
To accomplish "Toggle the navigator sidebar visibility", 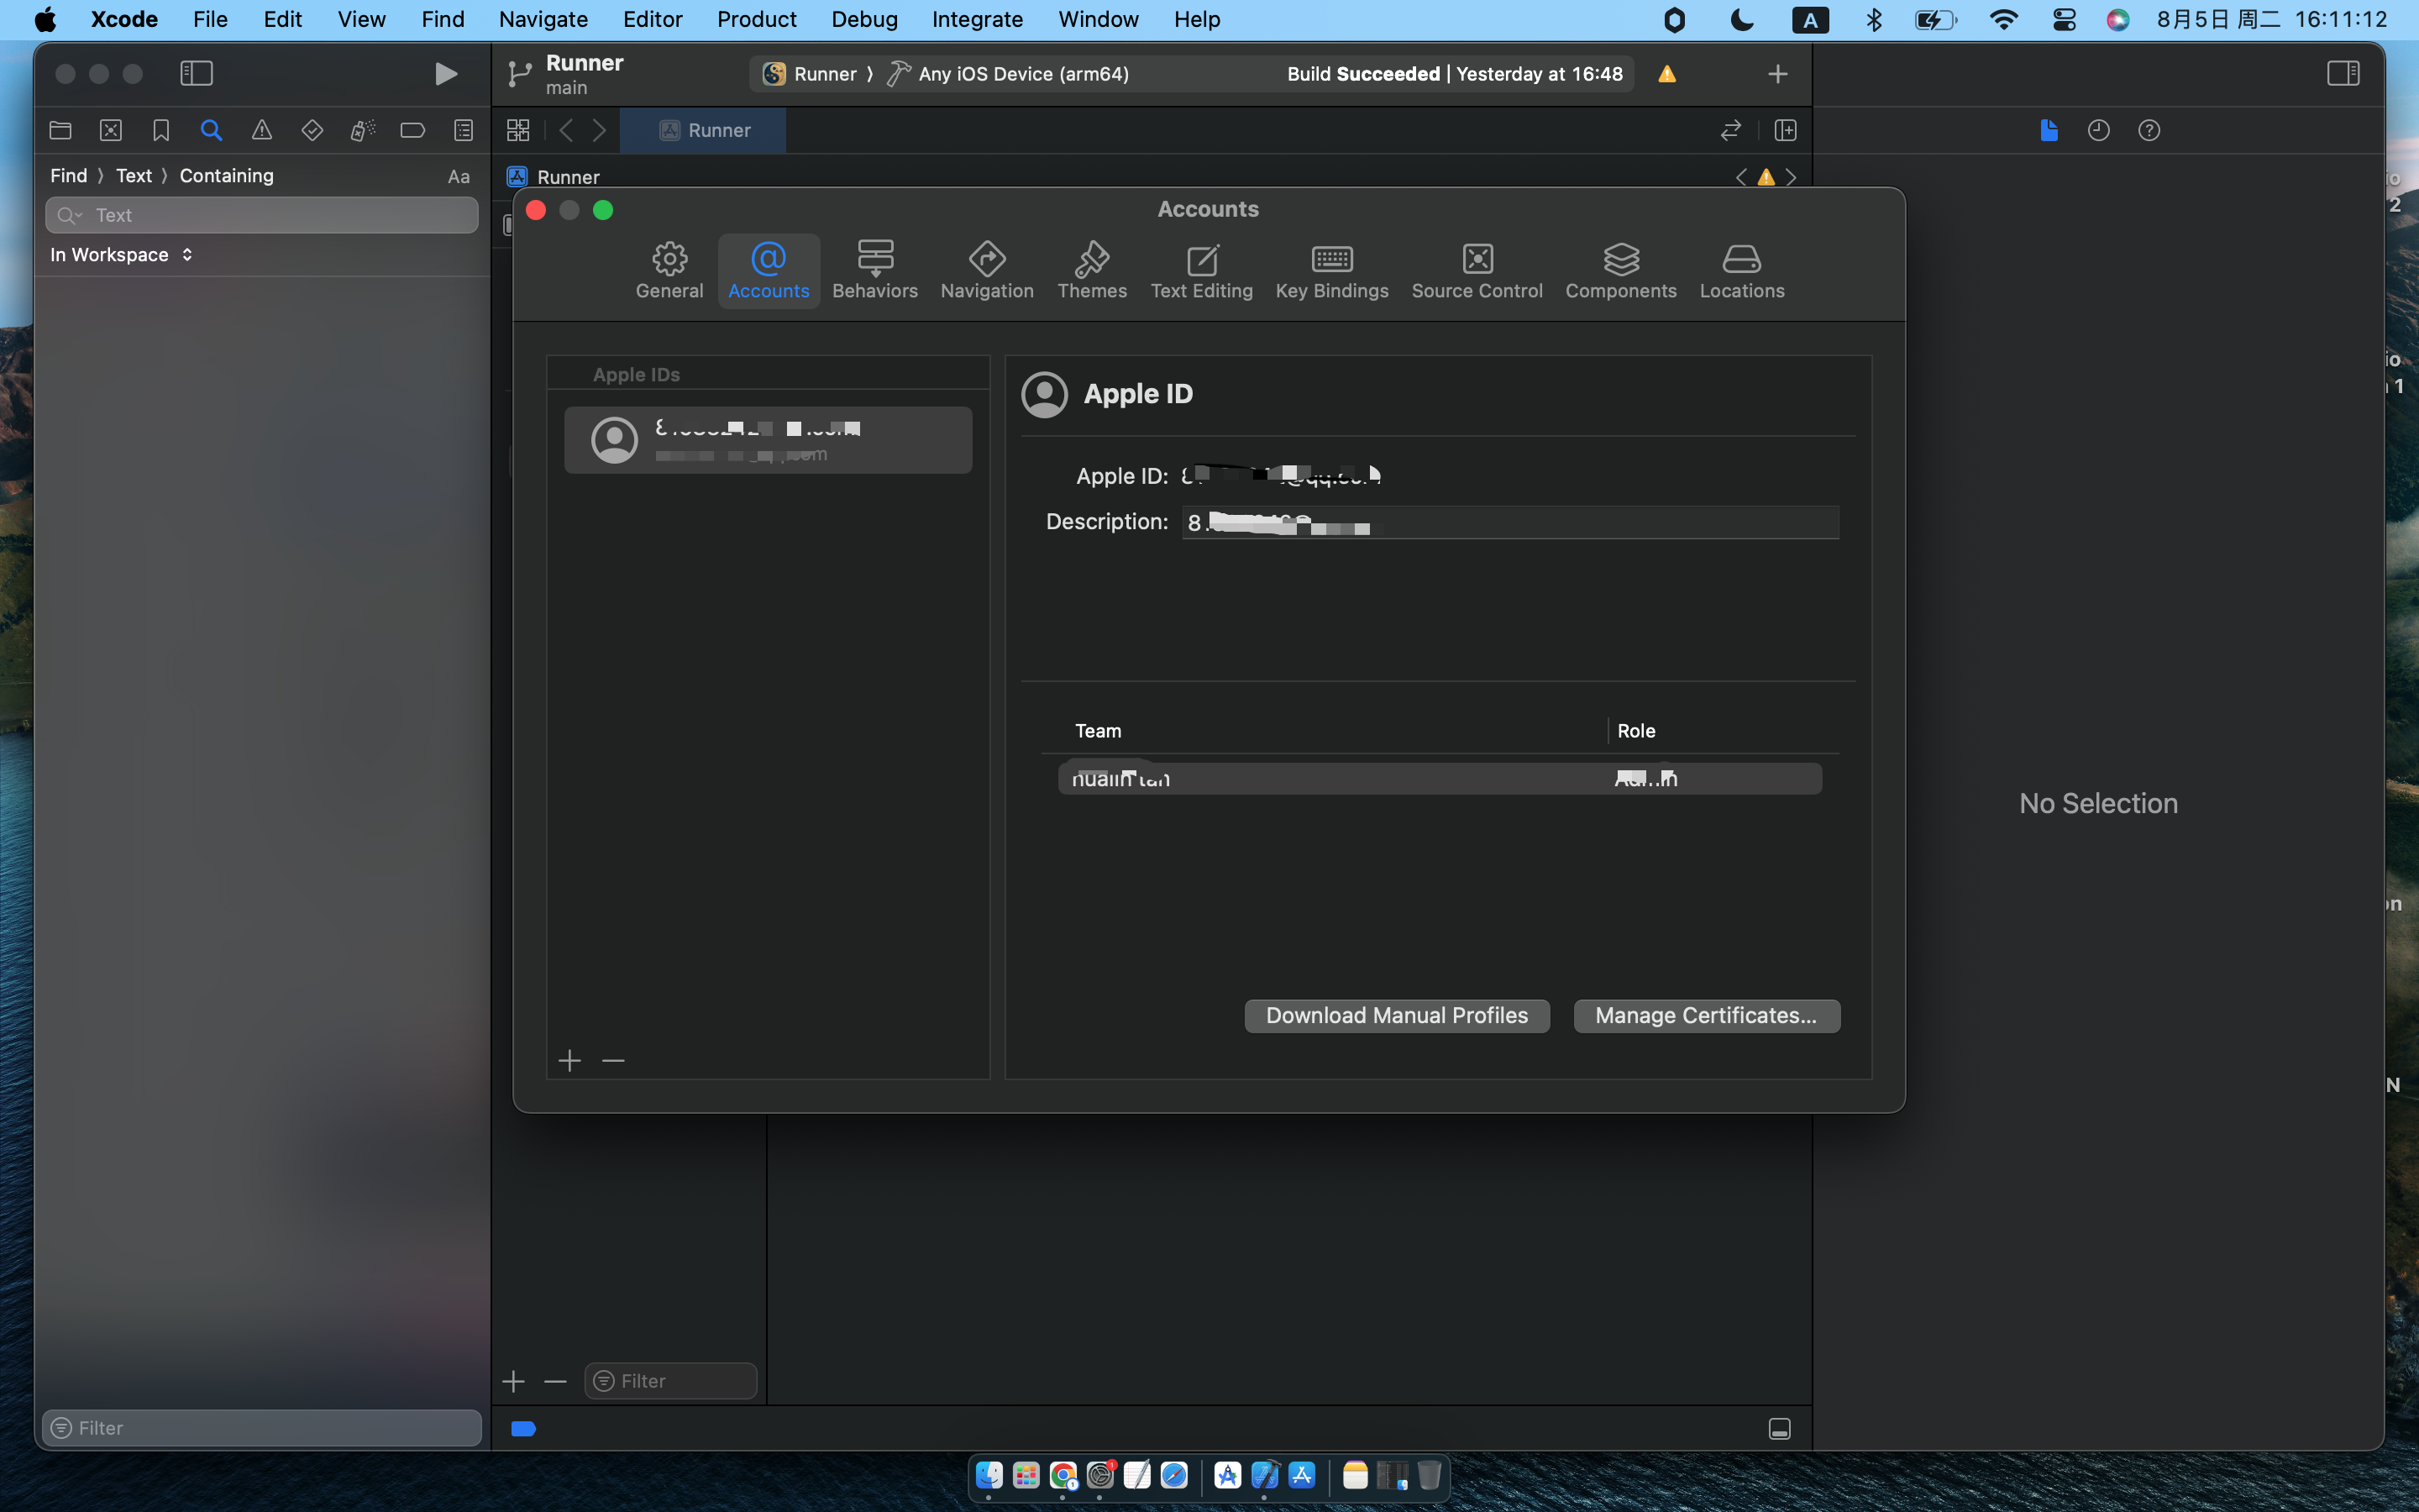I will pos(196,73).
